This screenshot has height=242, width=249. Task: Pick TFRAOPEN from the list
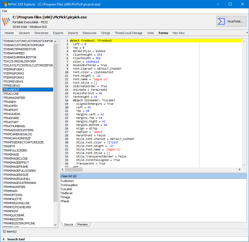click(28, 106)
